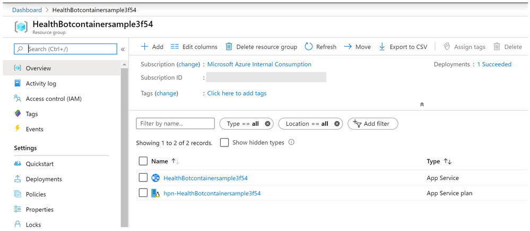
Task: Remove the Type == all filter
Action: (x=268, y=124)
